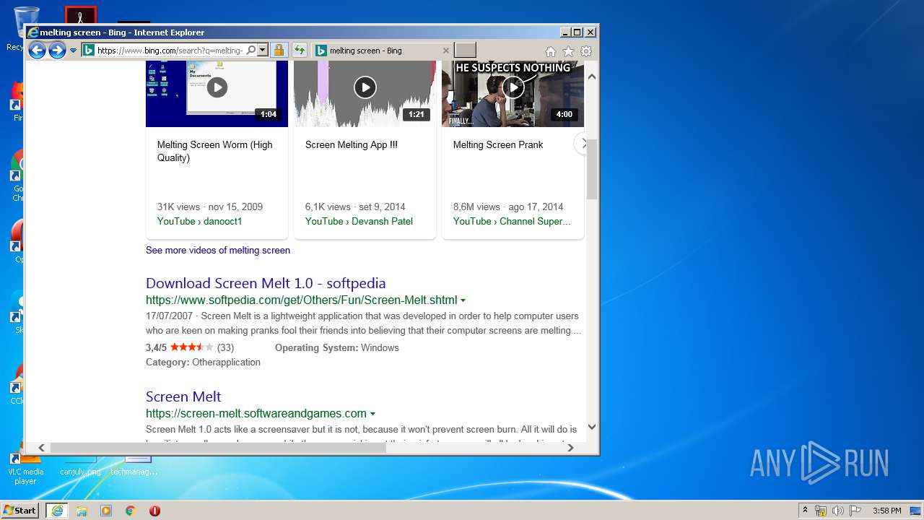Close the 'melting screen - Bing' tab

445,51
